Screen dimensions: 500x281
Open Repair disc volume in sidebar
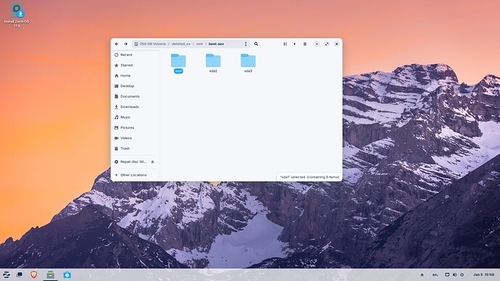[x=130, y=162]
